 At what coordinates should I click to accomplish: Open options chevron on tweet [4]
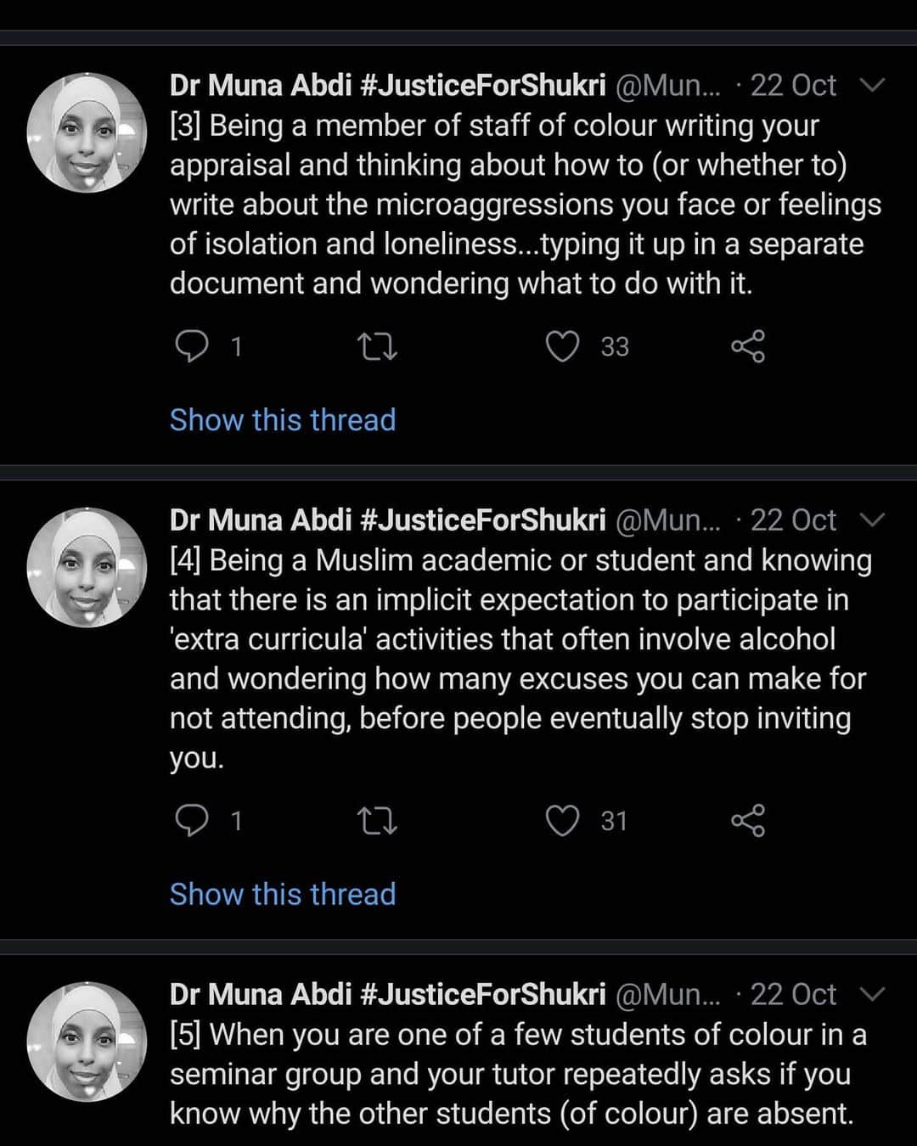(872, 520)
